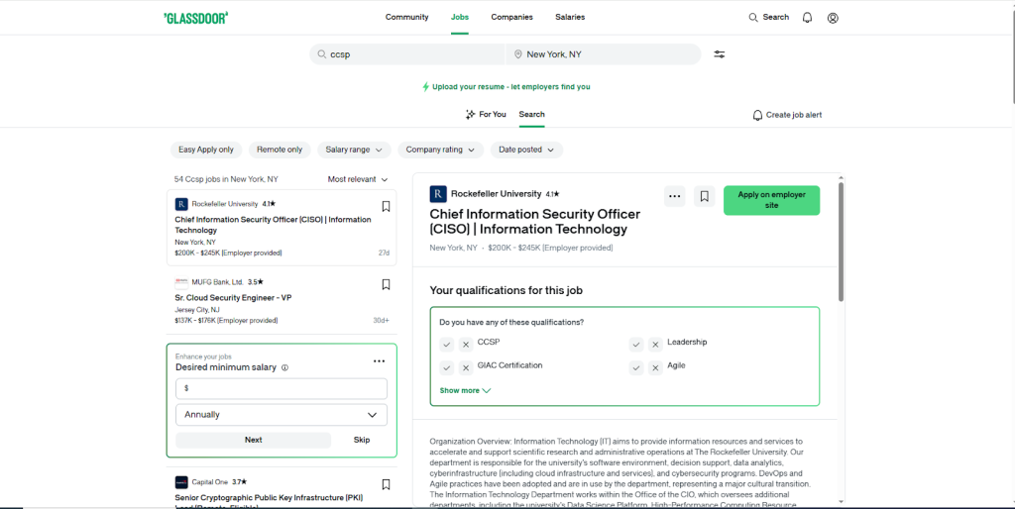This screenshot has width=1015, height=509.
Task: Reject the CCSP qualification with X
Action: pos(466,345)
